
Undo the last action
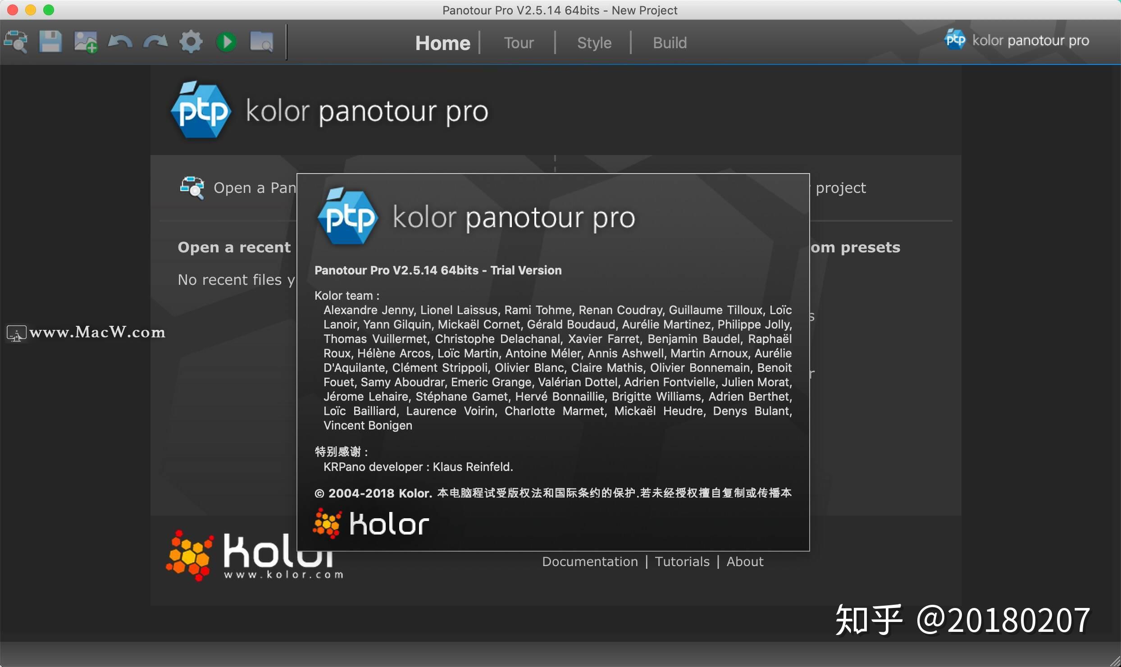coord(119,42)
